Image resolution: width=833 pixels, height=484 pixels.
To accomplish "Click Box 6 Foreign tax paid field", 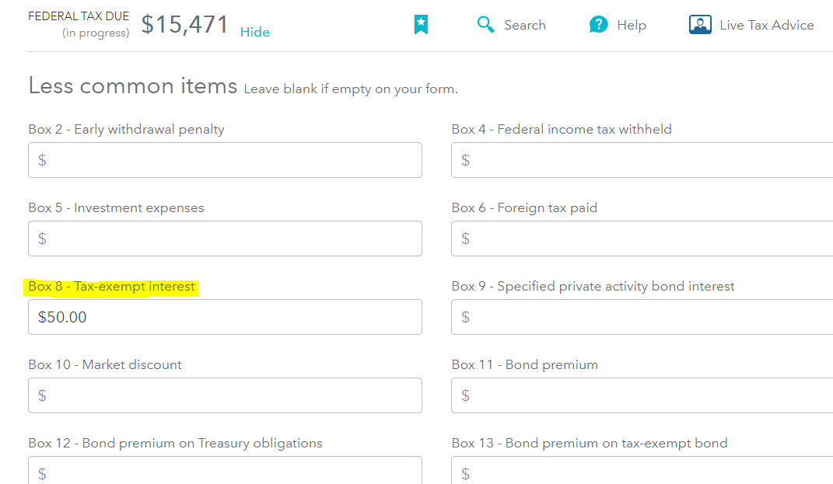I will pos(642,239).
